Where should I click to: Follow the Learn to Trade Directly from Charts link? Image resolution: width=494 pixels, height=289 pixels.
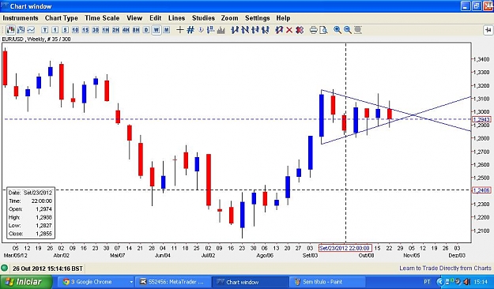(x=445, y=268)
